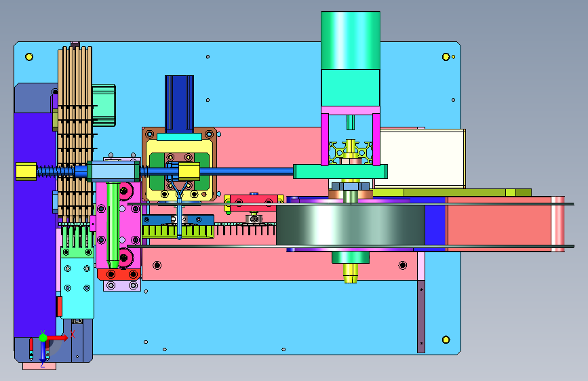The height and width of the screenshot is (381, 588).
Task: Select the mint green motor behind tan plates
Action: tap(104, 105)
